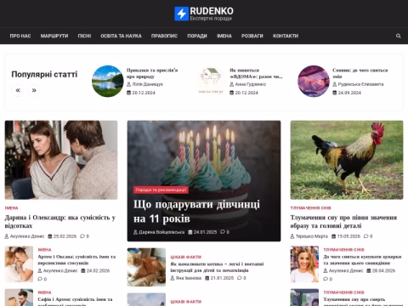The height and width of the screenshot is (306, 408).
Task: Click 24.09.2024 date under Сонник article
Action: point(349,93)
